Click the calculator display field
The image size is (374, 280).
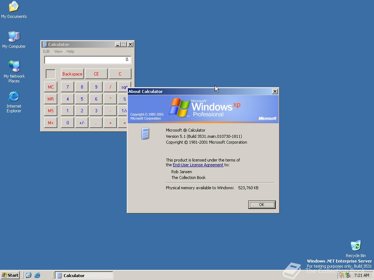click(88, 59)
